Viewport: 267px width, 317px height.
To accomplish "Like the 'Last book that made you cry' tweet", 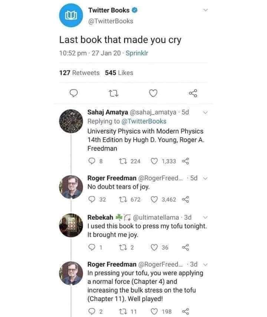I will click(x=153, y=93).
